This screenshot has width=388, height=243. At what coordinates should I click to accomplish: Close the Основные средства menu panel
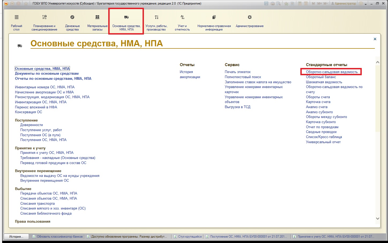click(375, 39)
